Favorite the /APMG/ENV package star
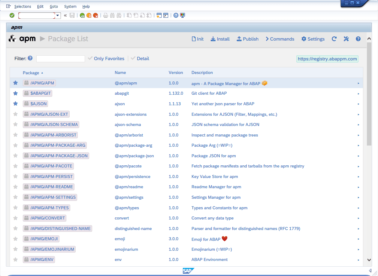The height and width of the screenshot is (276, 378). [16, 259]
